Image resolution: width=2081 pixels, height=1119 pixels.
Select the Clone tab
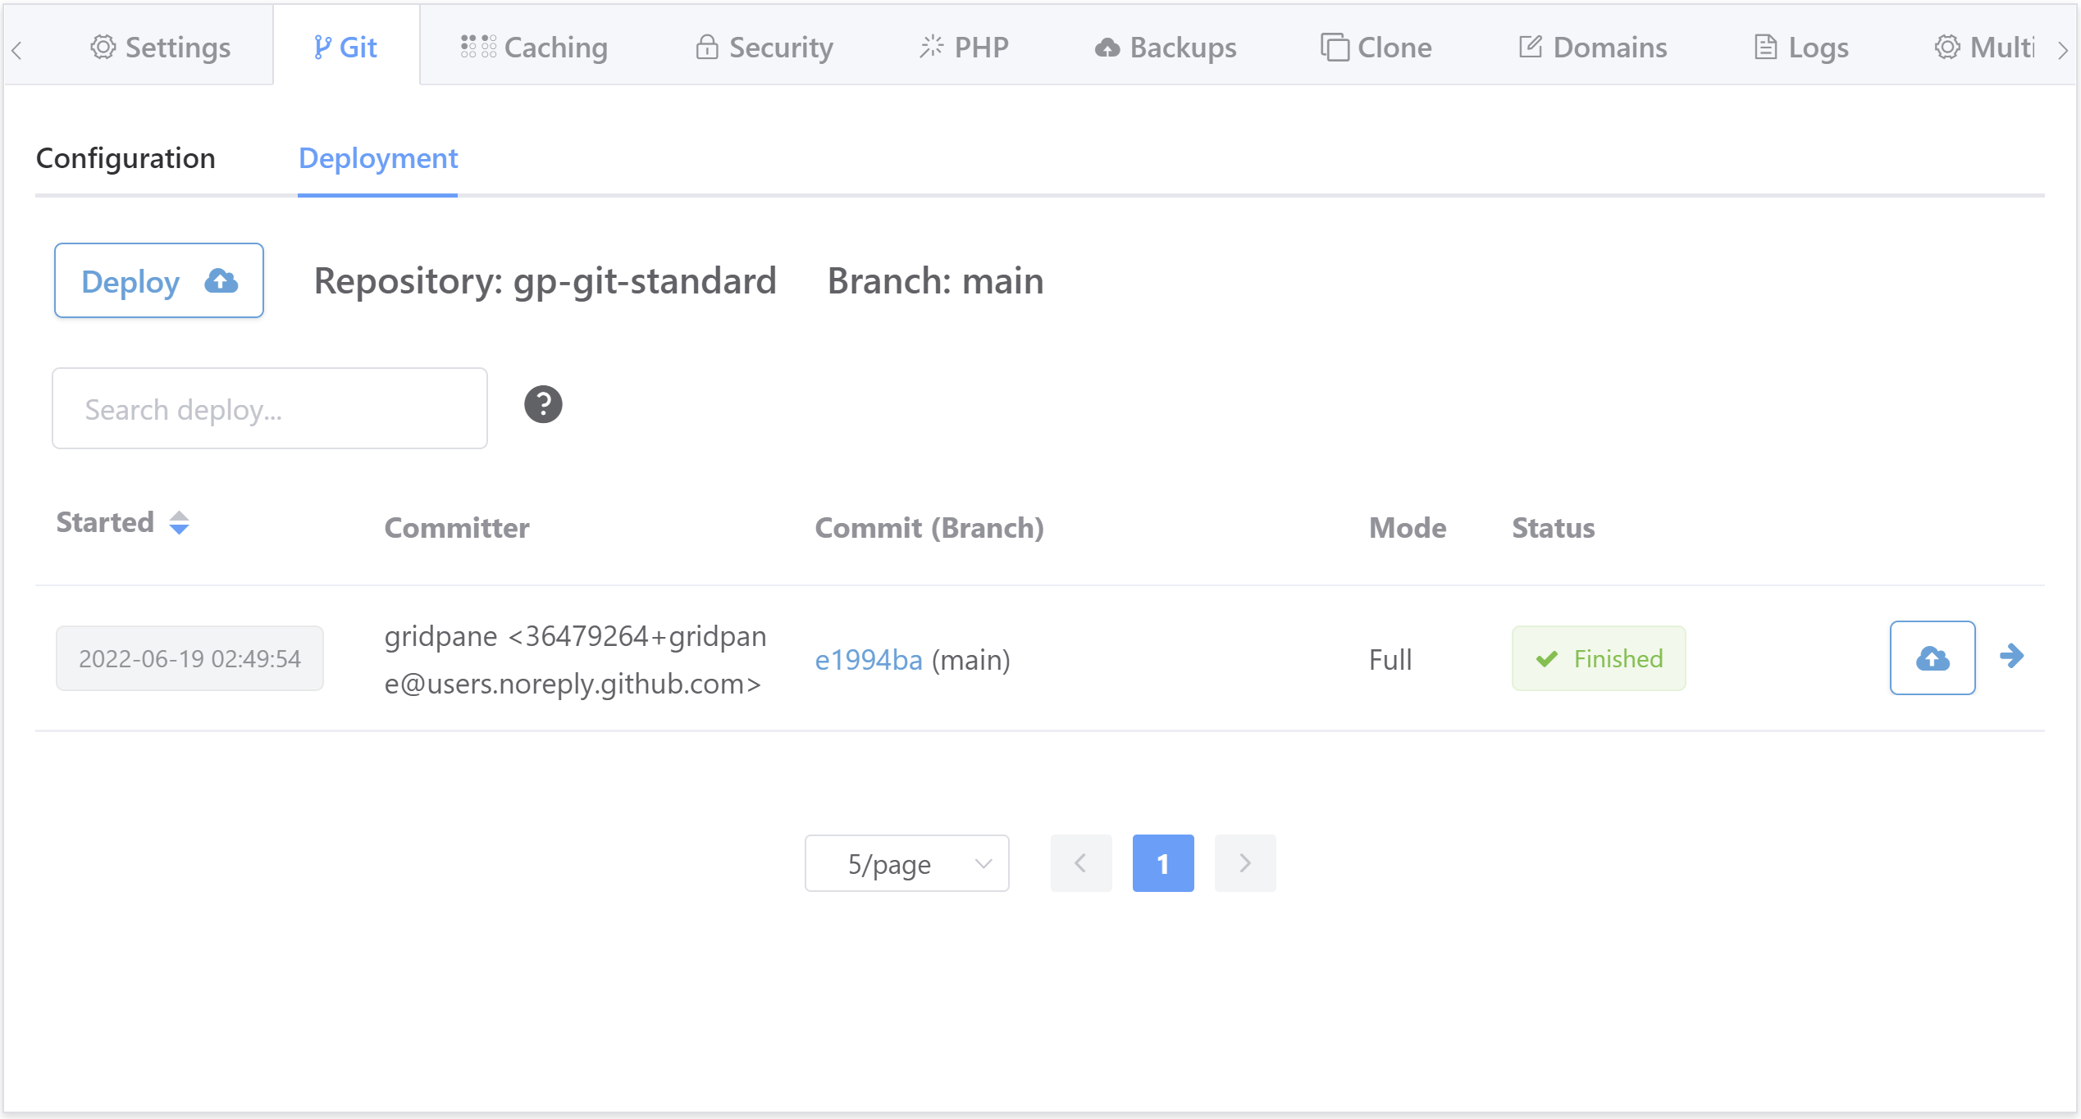pos(1376,48)
